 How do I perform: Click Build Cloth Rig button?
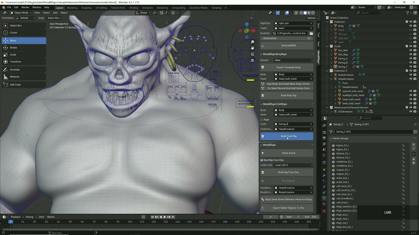(x=287, y=136)
